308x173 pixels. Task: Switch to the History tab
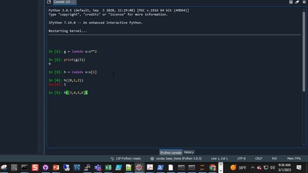pyautogui.click(x=189, y=152)
